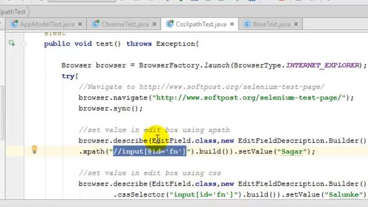Click the "Salunke" string value
Viewport: 368px width, 207px height.
click(x=344, y=194)
